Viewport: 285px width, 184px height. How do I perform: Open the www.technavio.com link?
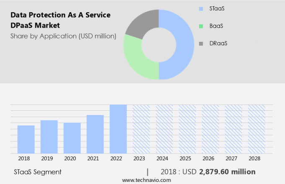(x=146, y=180)
